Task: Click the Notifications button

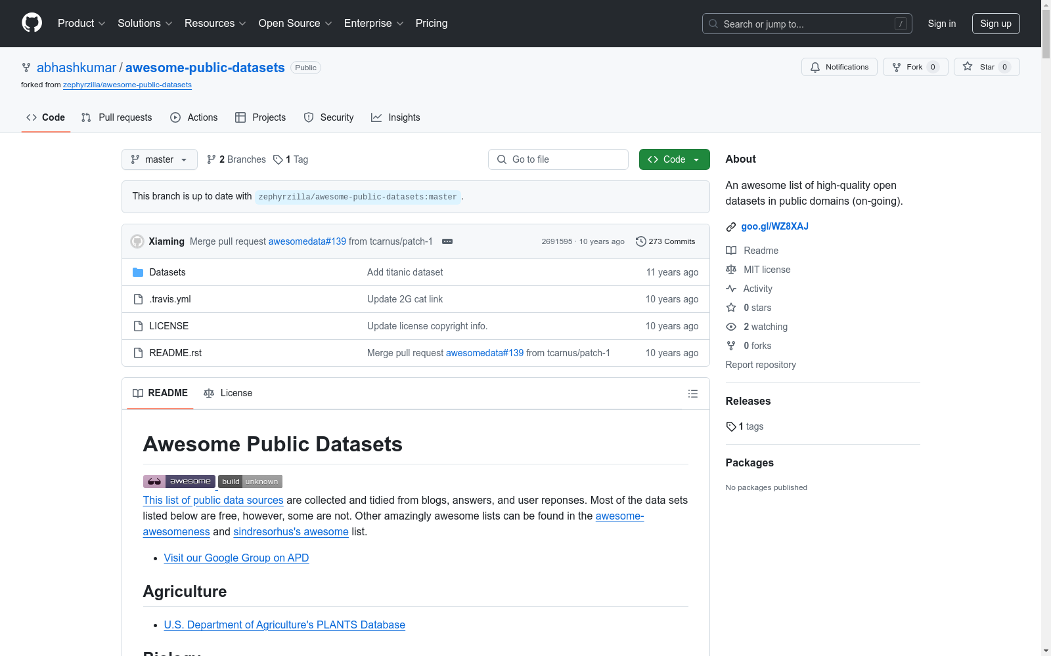Action: pos(839,67)
